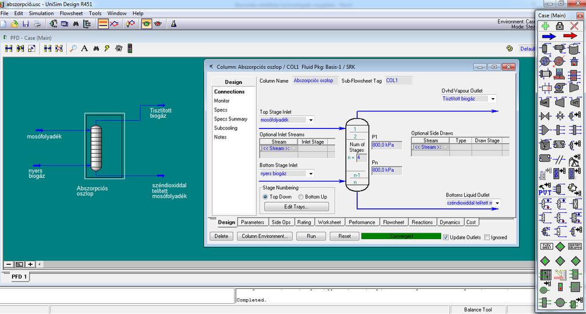Screen dimensions: 586x314
Task: Select the Pump icon in the palette
Action: 560,88
